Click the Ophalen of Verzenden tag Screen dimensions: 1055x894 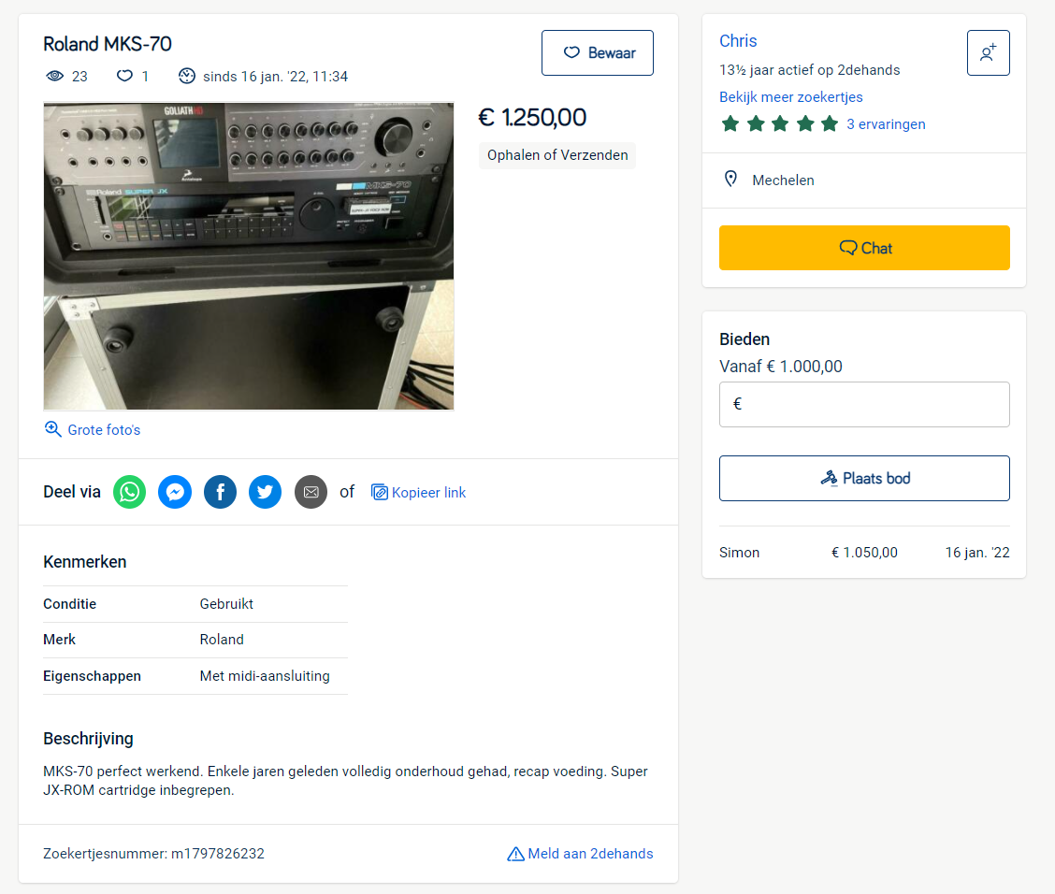(557, 155)
